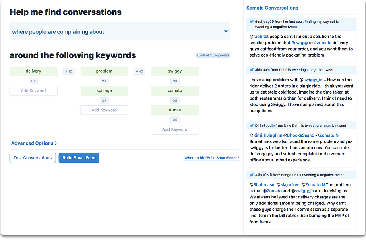Viewport: 366px width, 241px height.
Task: Click the Sample Conversations heading
Action: pyautogui.click(x=272, y=8)
